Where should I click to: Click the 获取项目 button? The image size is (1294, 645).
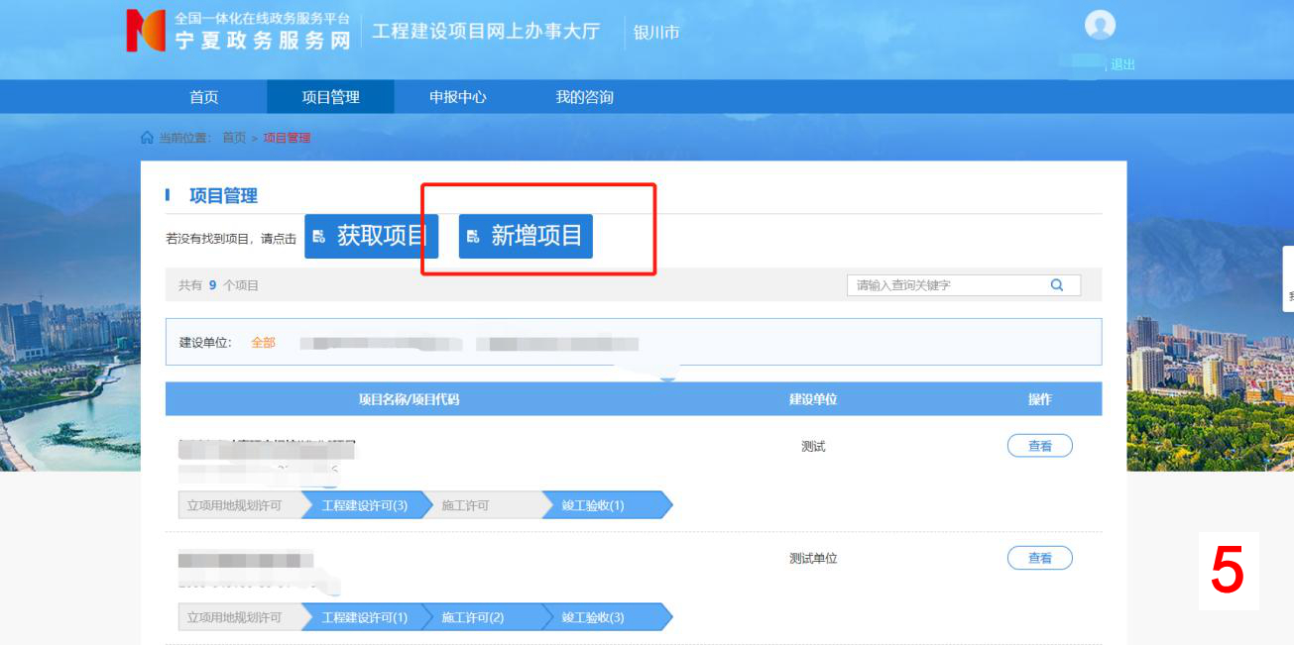click(x=371, y=237)
